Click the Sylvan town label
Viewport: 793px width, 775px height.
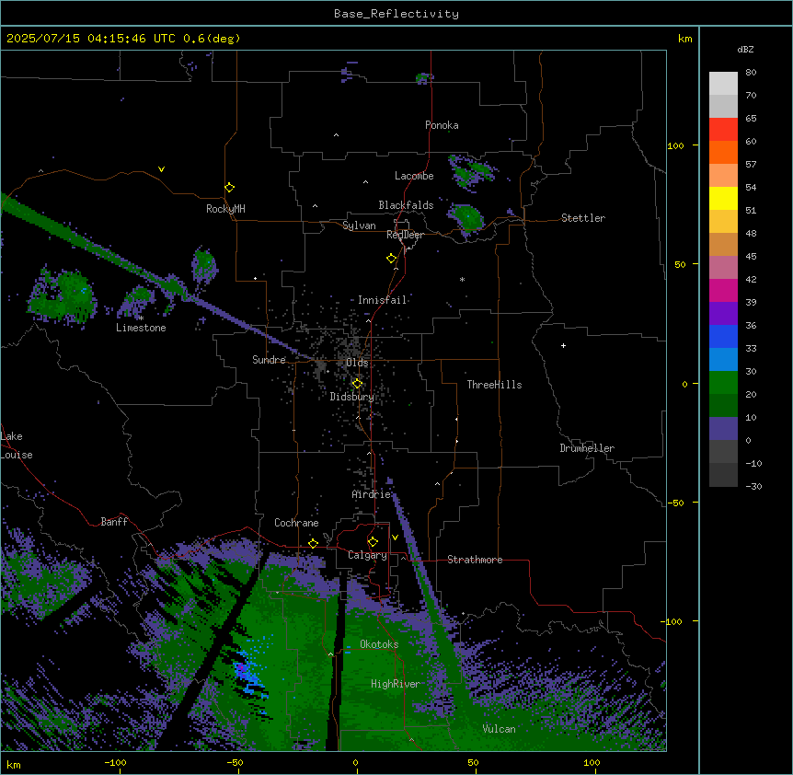(x=359, y=226)
